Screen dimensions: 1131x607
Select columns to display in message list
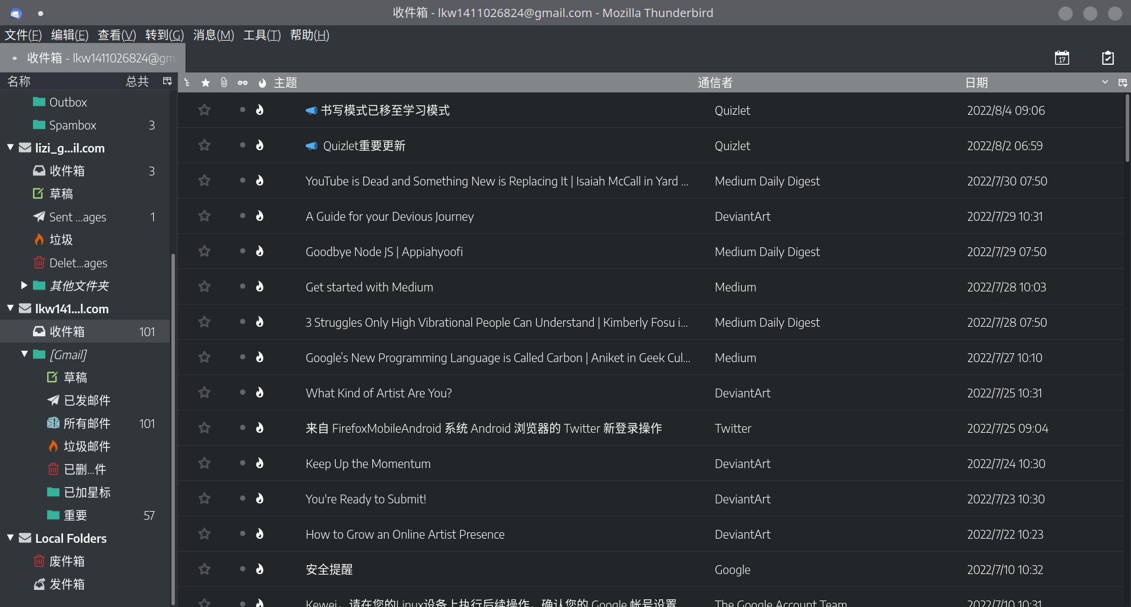[x=1123, y=82]
